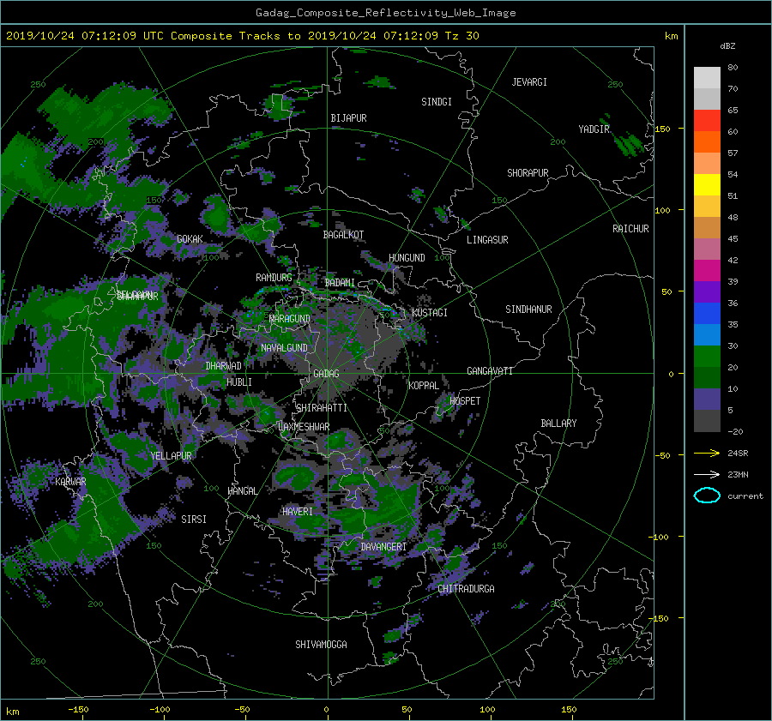This screenshot has width=772, height=721.
Task: Click the BAGALKOT city label
Action: pyautogui.click(x=343, y=235)
